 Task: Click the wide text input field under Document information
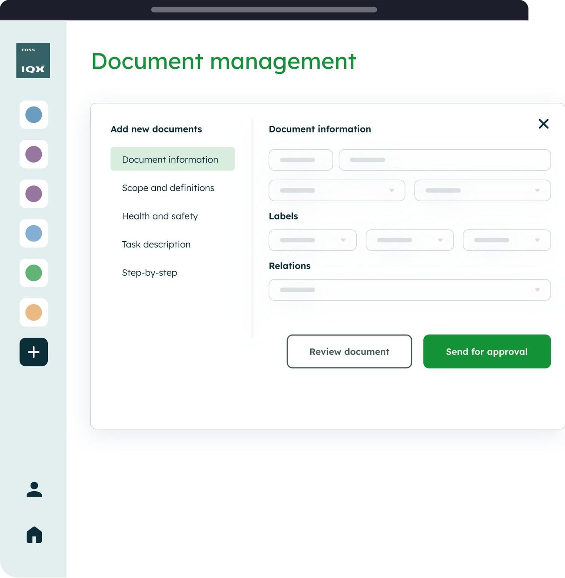coord(445,160)
